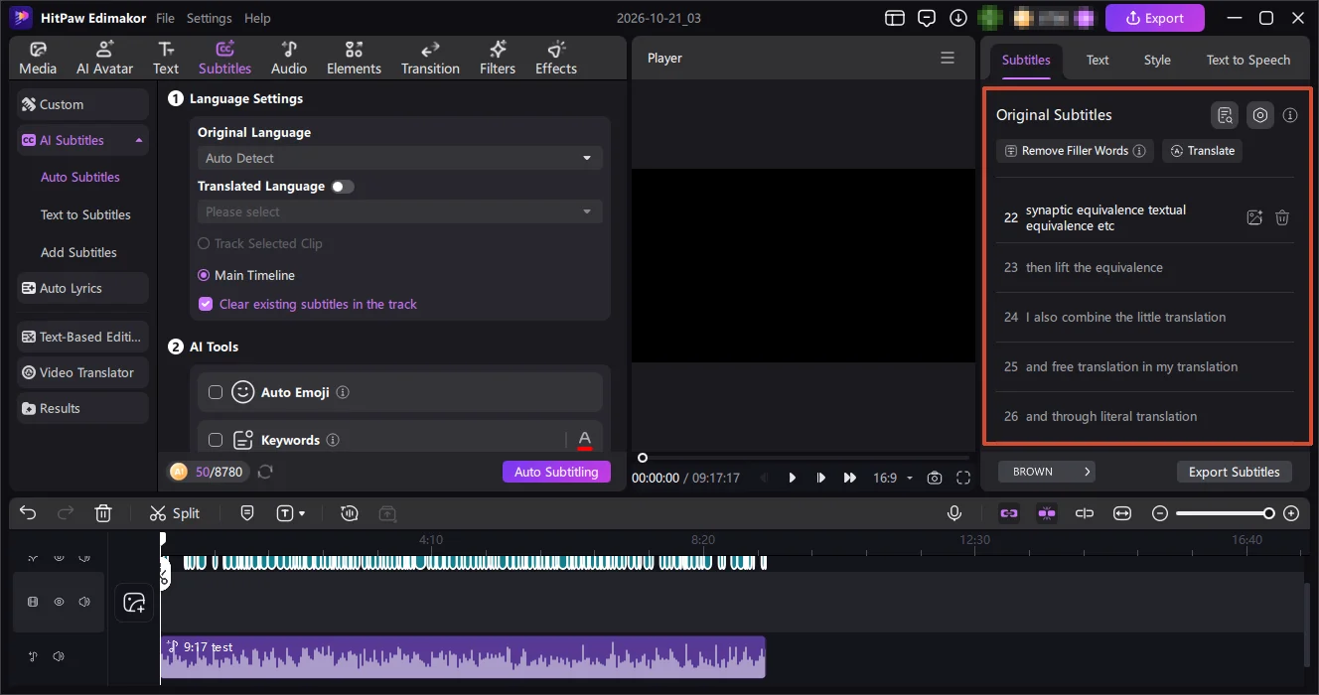
Task: Open the 16:9 aspect ratio dropdown
Action: coord(893,478)
